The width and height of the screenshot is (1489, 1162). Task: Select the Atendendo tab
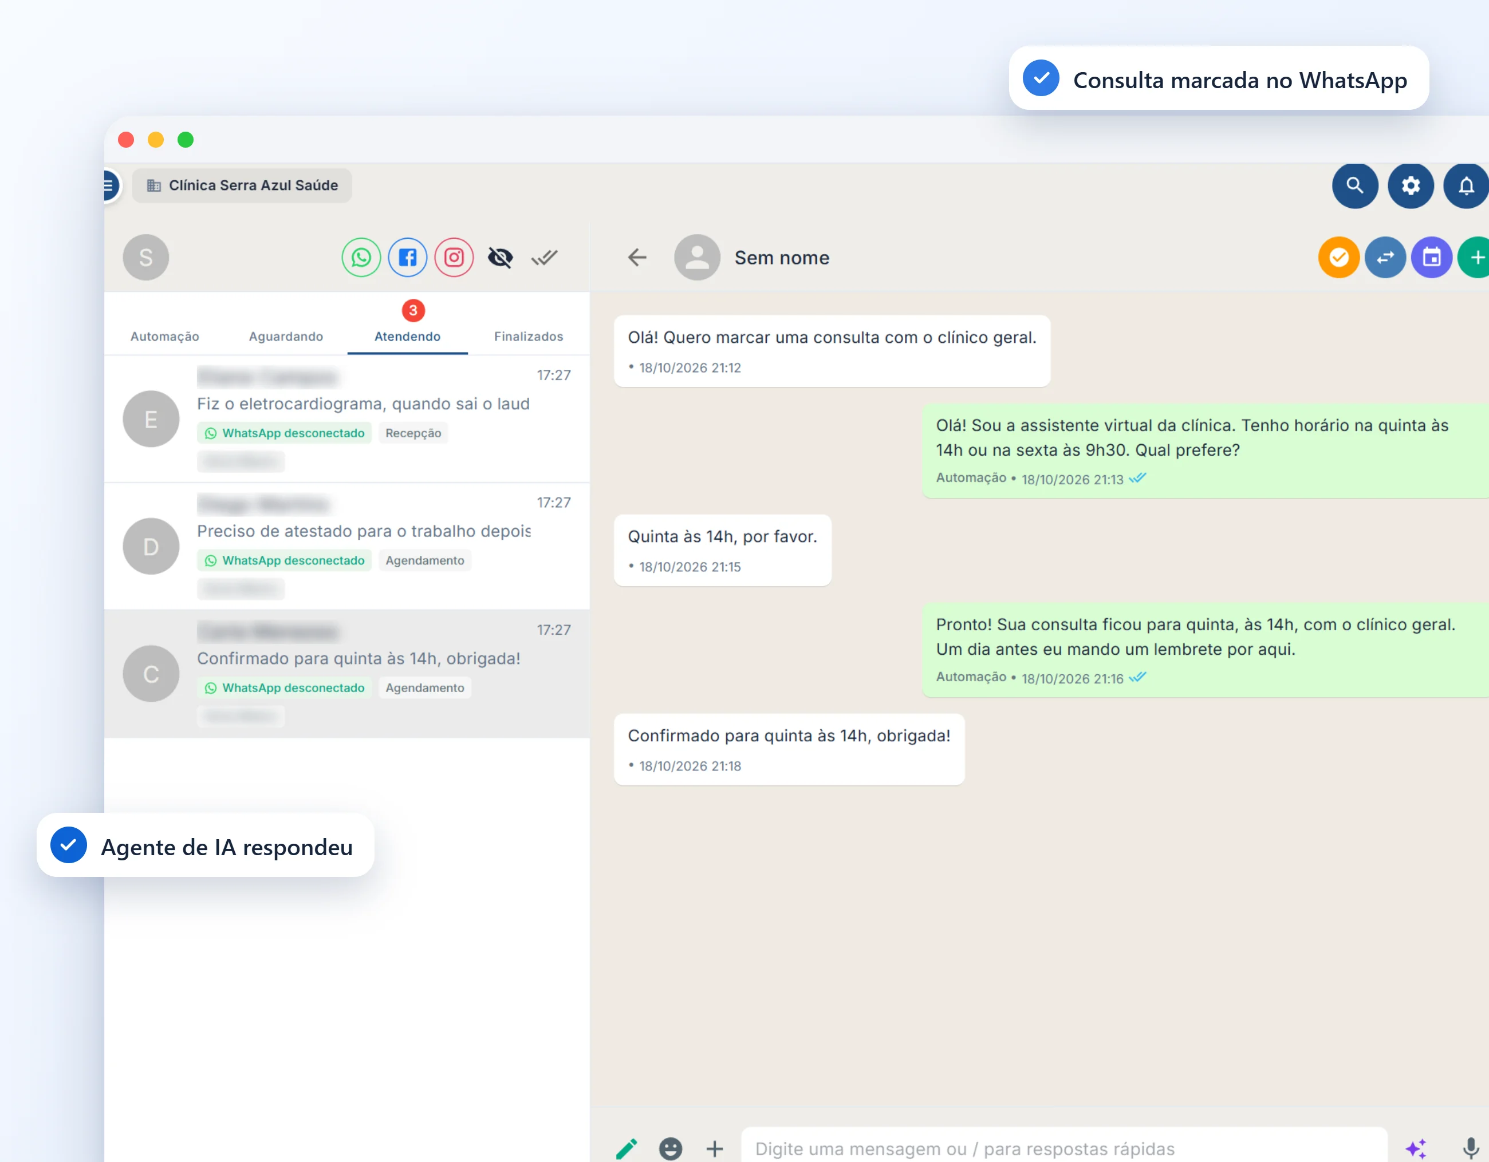tap(407, 337)
